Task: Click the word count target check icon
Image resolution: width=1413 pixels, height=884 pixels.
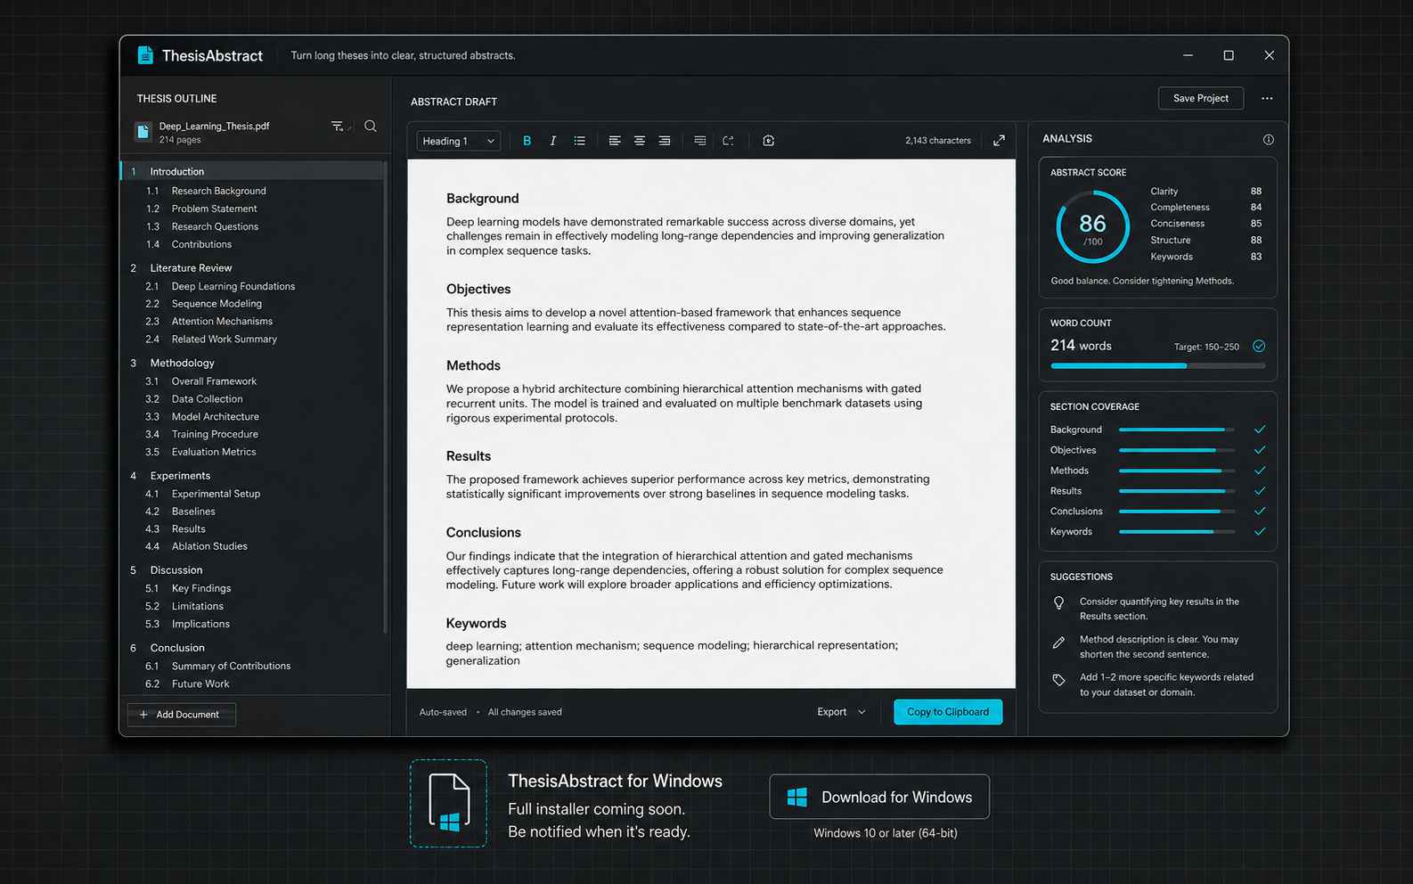Action: point(1259,347)
